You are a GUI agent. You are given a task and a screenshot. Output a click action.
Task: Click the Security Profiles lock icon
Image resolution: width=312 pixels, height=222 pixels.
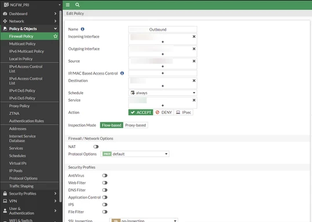[x=5, y=194]
